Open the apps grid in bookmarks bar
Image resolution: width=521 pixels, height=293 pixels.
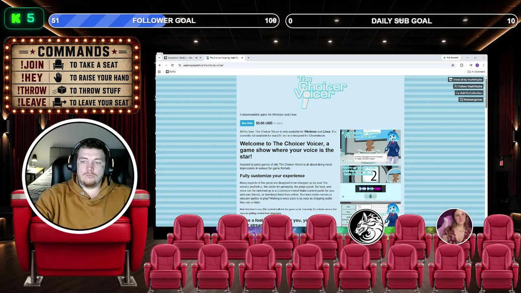point(159,72)
